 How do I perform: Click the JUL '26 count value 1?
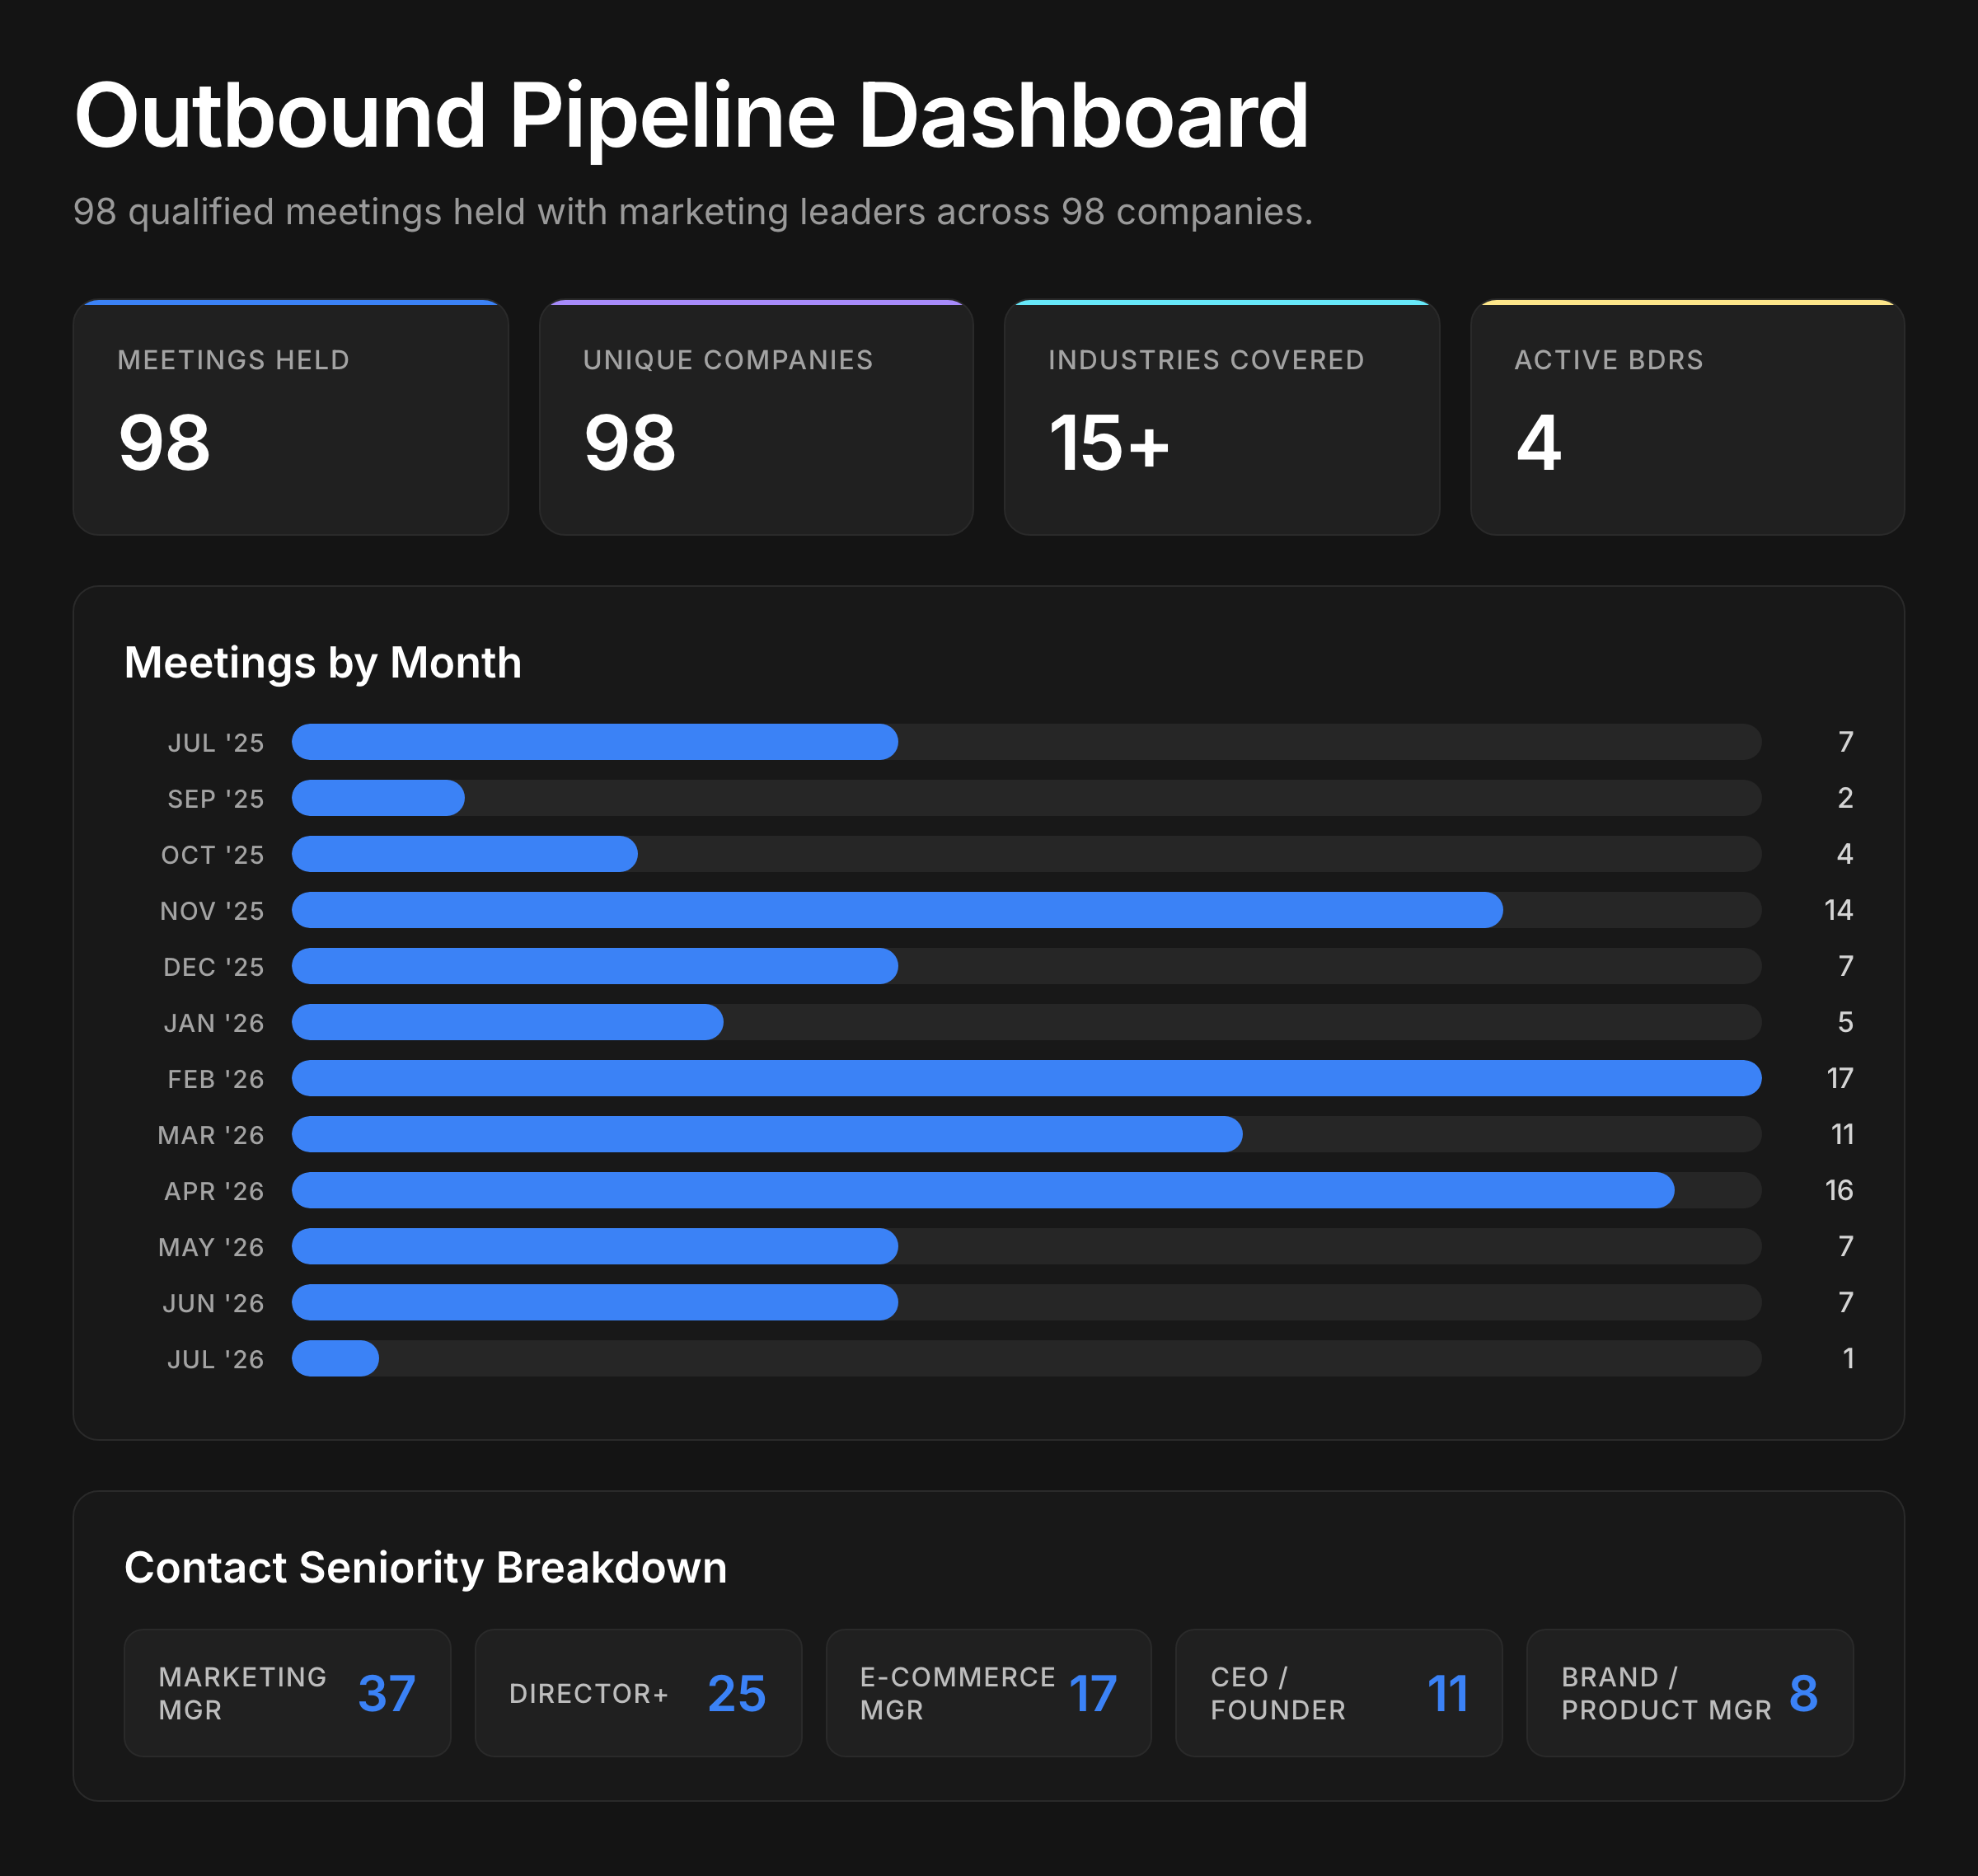[x=1848, y=1358]
